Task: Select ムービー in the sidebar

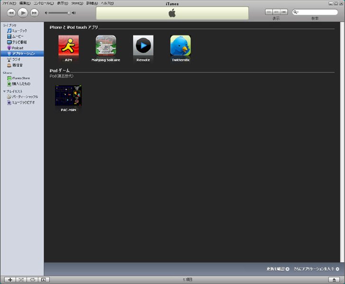Action: click(22, 36)
